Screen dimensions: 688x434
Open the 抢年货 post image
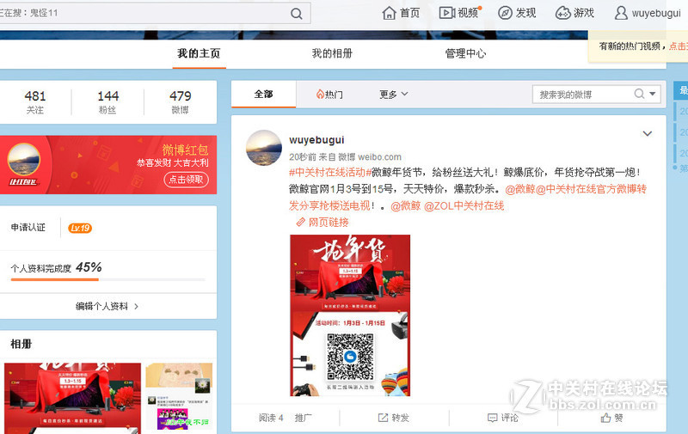(x=350, y=315)
